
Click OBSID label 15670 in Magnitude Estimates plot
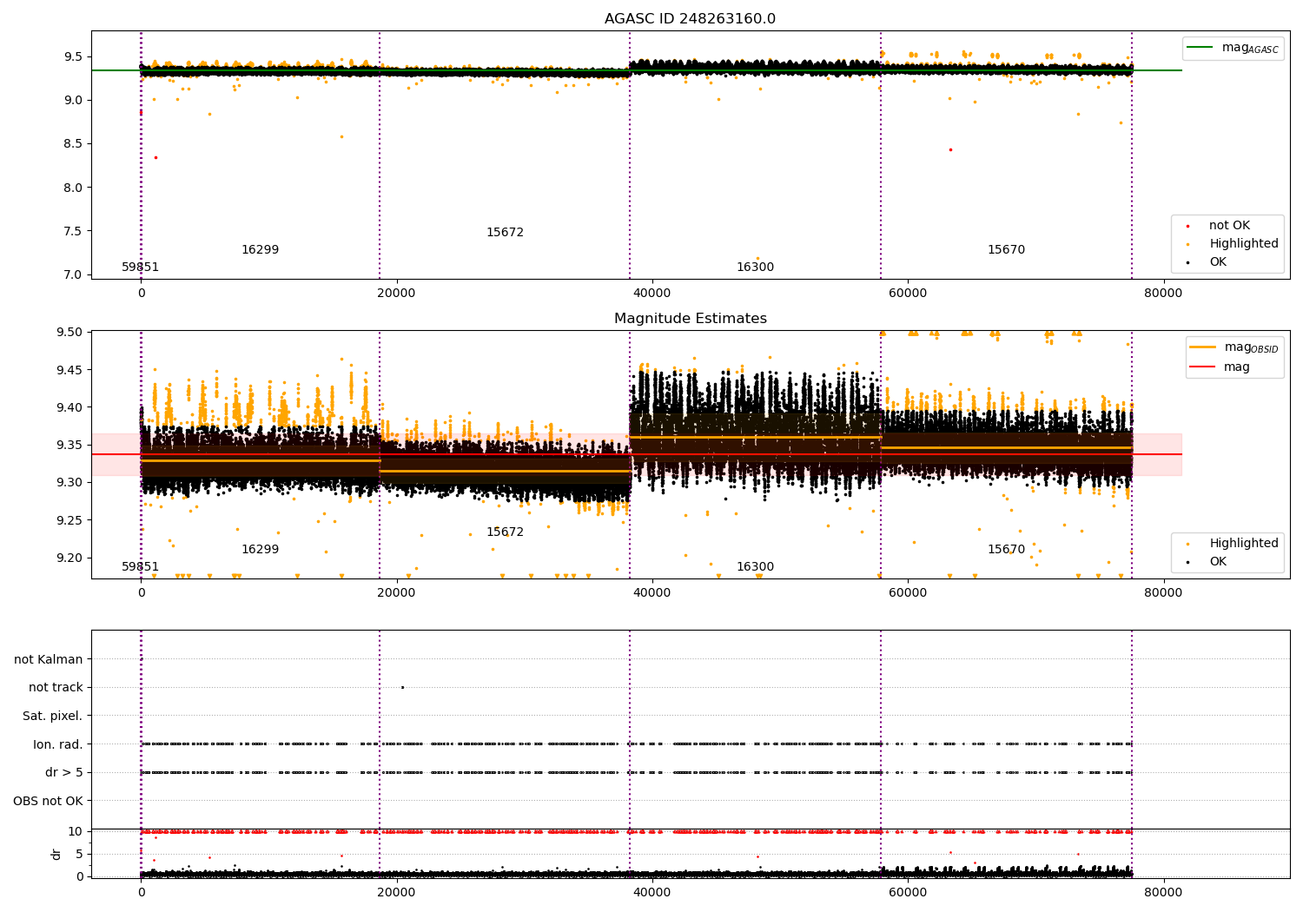(1006, 550)
